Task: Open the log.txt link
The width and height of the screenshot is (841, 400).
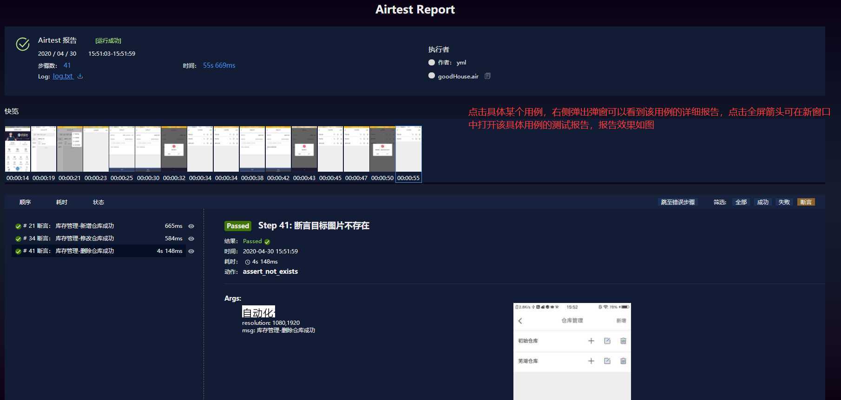Action: coord(63,76)
